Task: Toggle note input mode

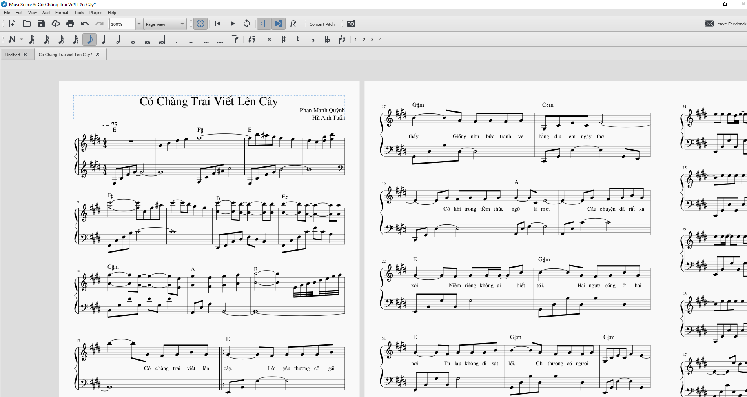Action: point(12,40)
